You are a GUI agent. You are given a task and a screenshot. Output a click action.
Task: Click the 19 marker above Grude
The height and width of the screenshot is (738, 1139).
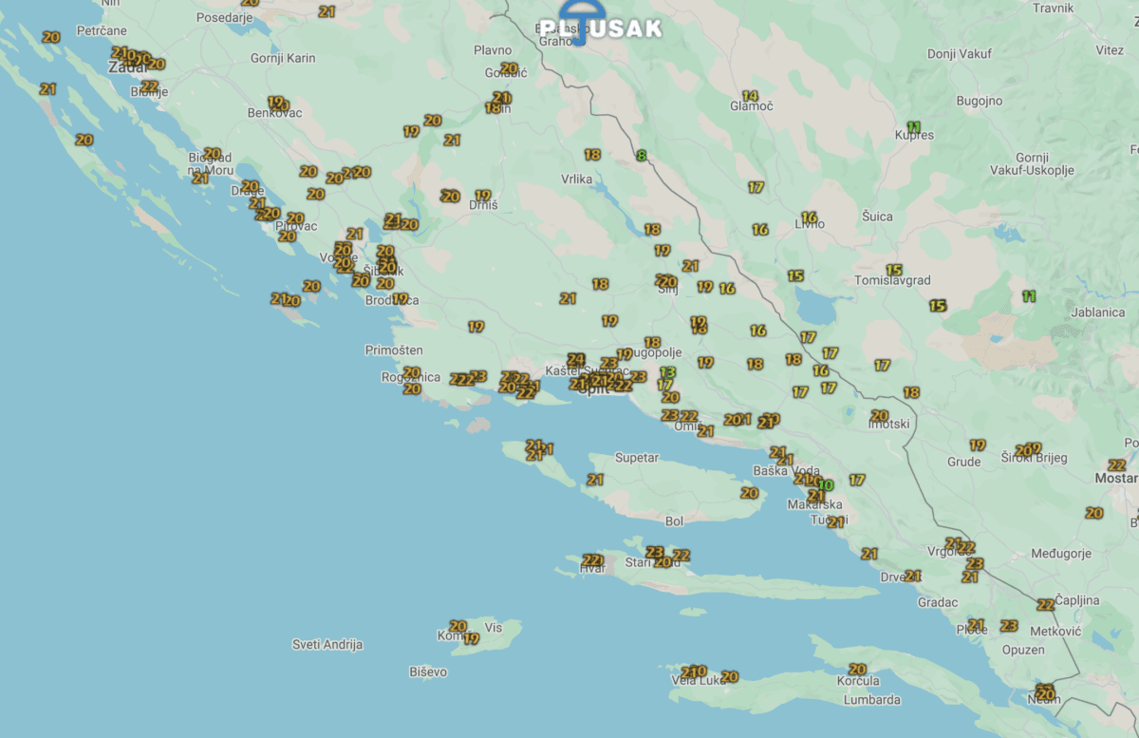(x=978, y=445)
